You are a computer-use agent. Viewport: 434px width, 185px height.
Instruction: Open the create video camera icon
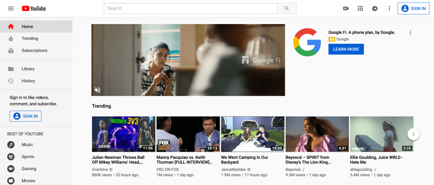pyautogui.click(x=346, y=8)
